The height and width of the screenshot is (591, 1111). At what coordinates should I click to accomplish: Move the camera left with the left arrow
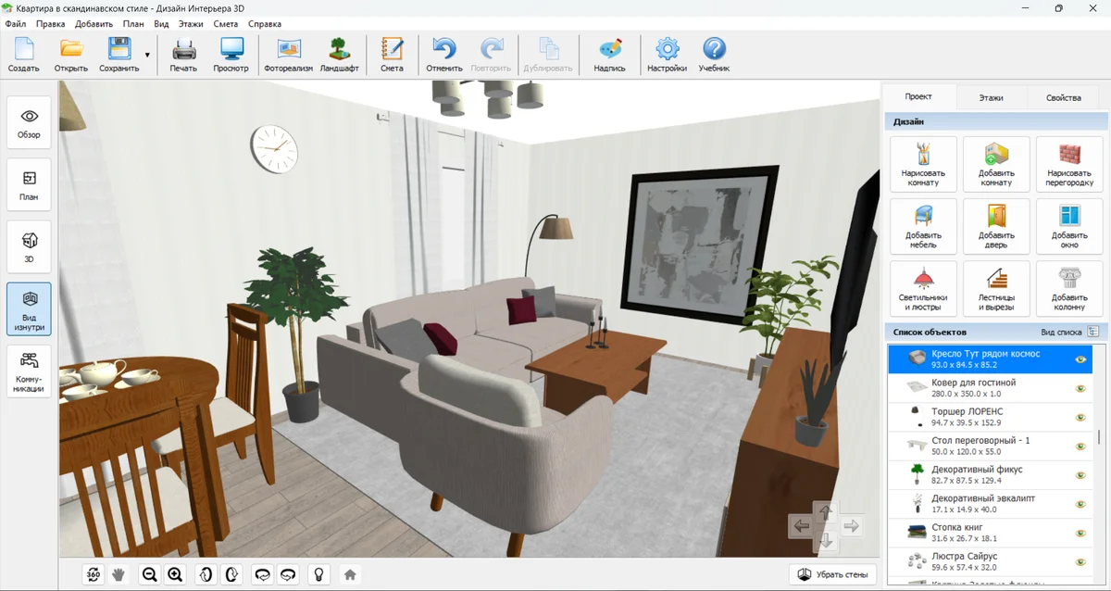801,526
